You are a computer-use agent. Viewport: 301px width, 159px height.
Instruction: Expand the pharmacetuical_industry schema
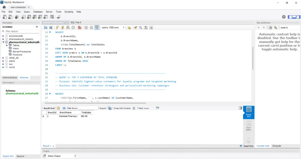click(3, 39)
